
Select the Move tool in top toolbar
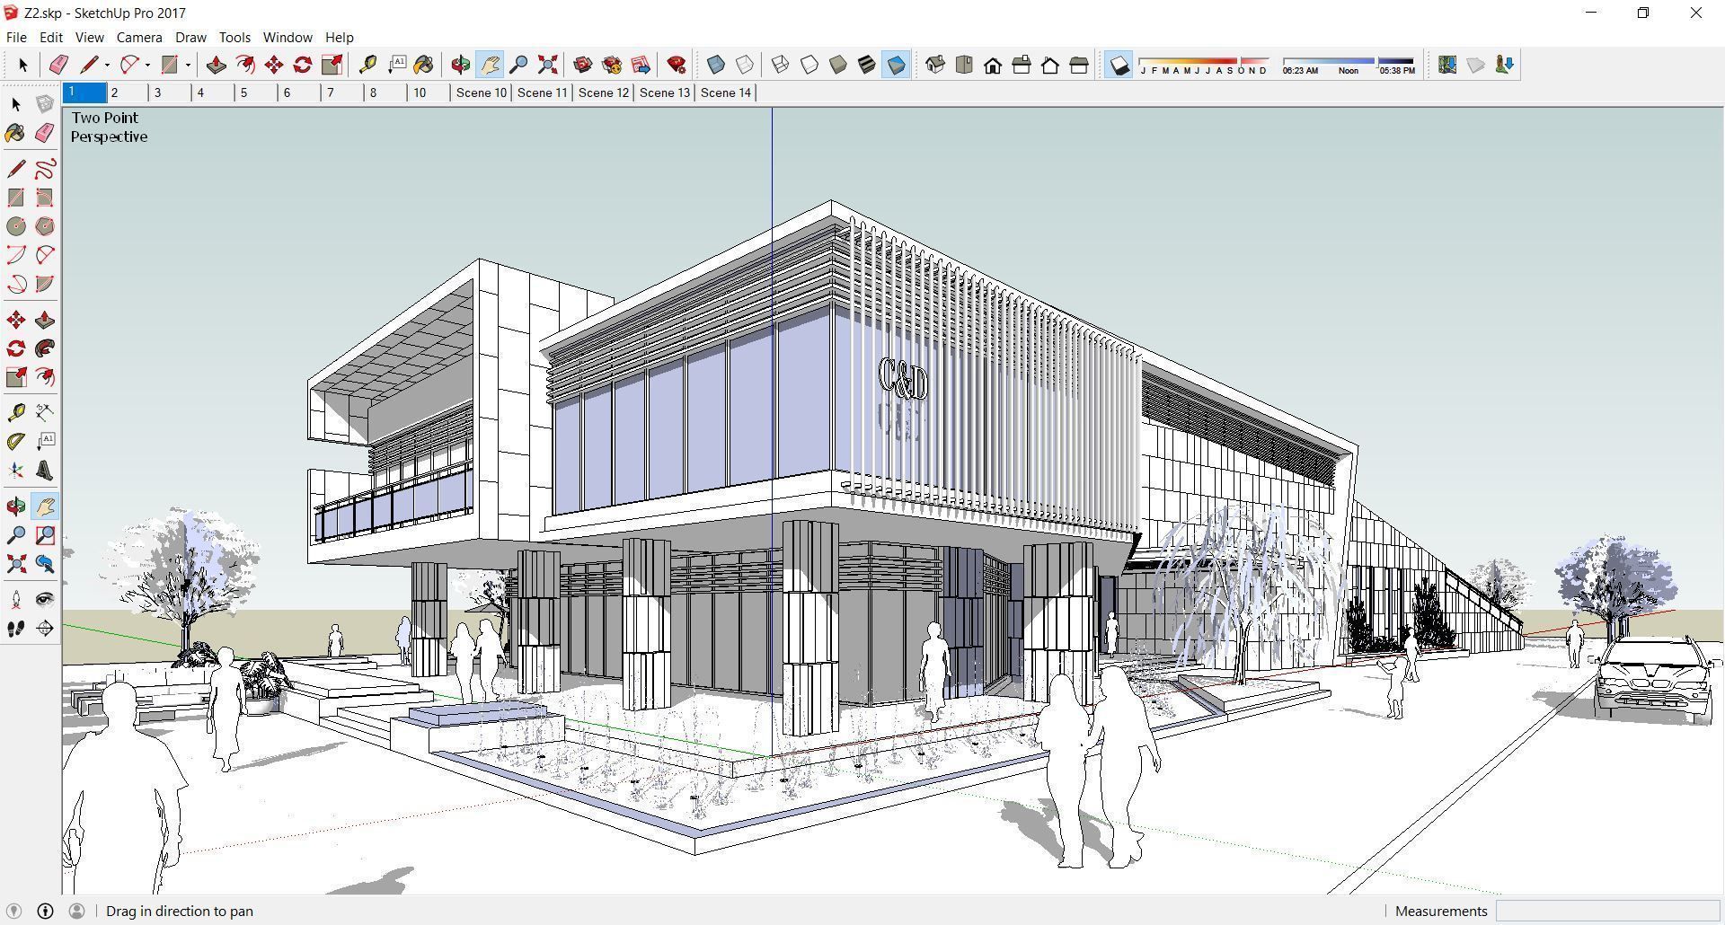tap(274, 65)
